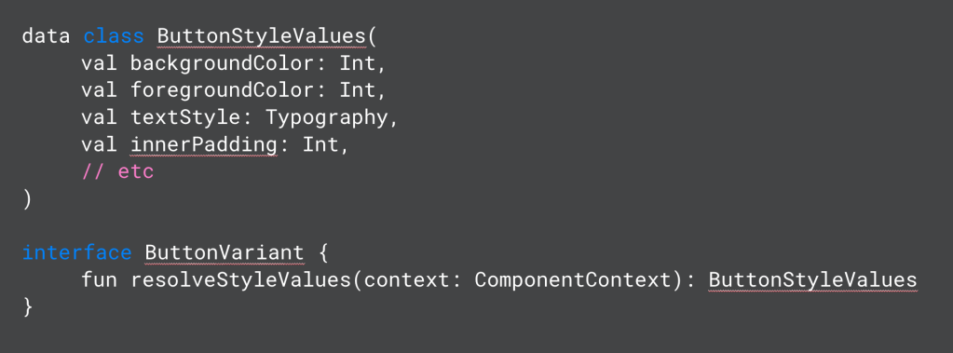Click the blue 'interface' keyword

tap(76, 252)
